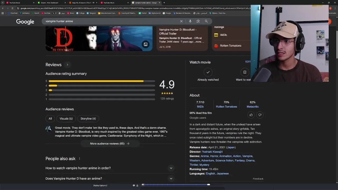The width and height of the screenshot is (338, 190).
Task: Open the Hellsing character image thumbnail
Action: 124,39
